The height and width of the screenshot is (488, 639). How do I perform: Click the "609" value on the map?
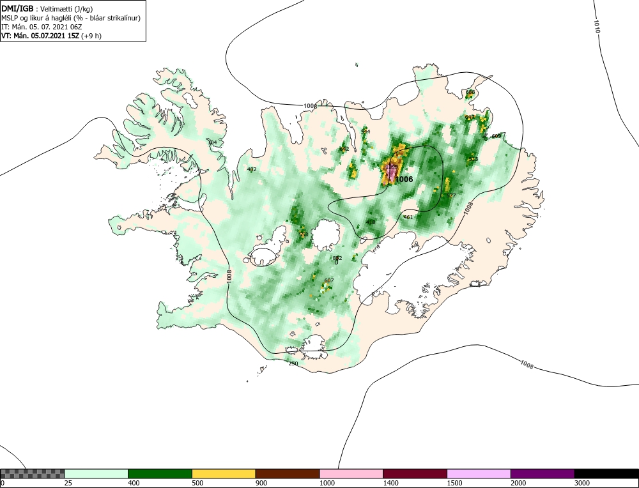[x=497, y=136]
